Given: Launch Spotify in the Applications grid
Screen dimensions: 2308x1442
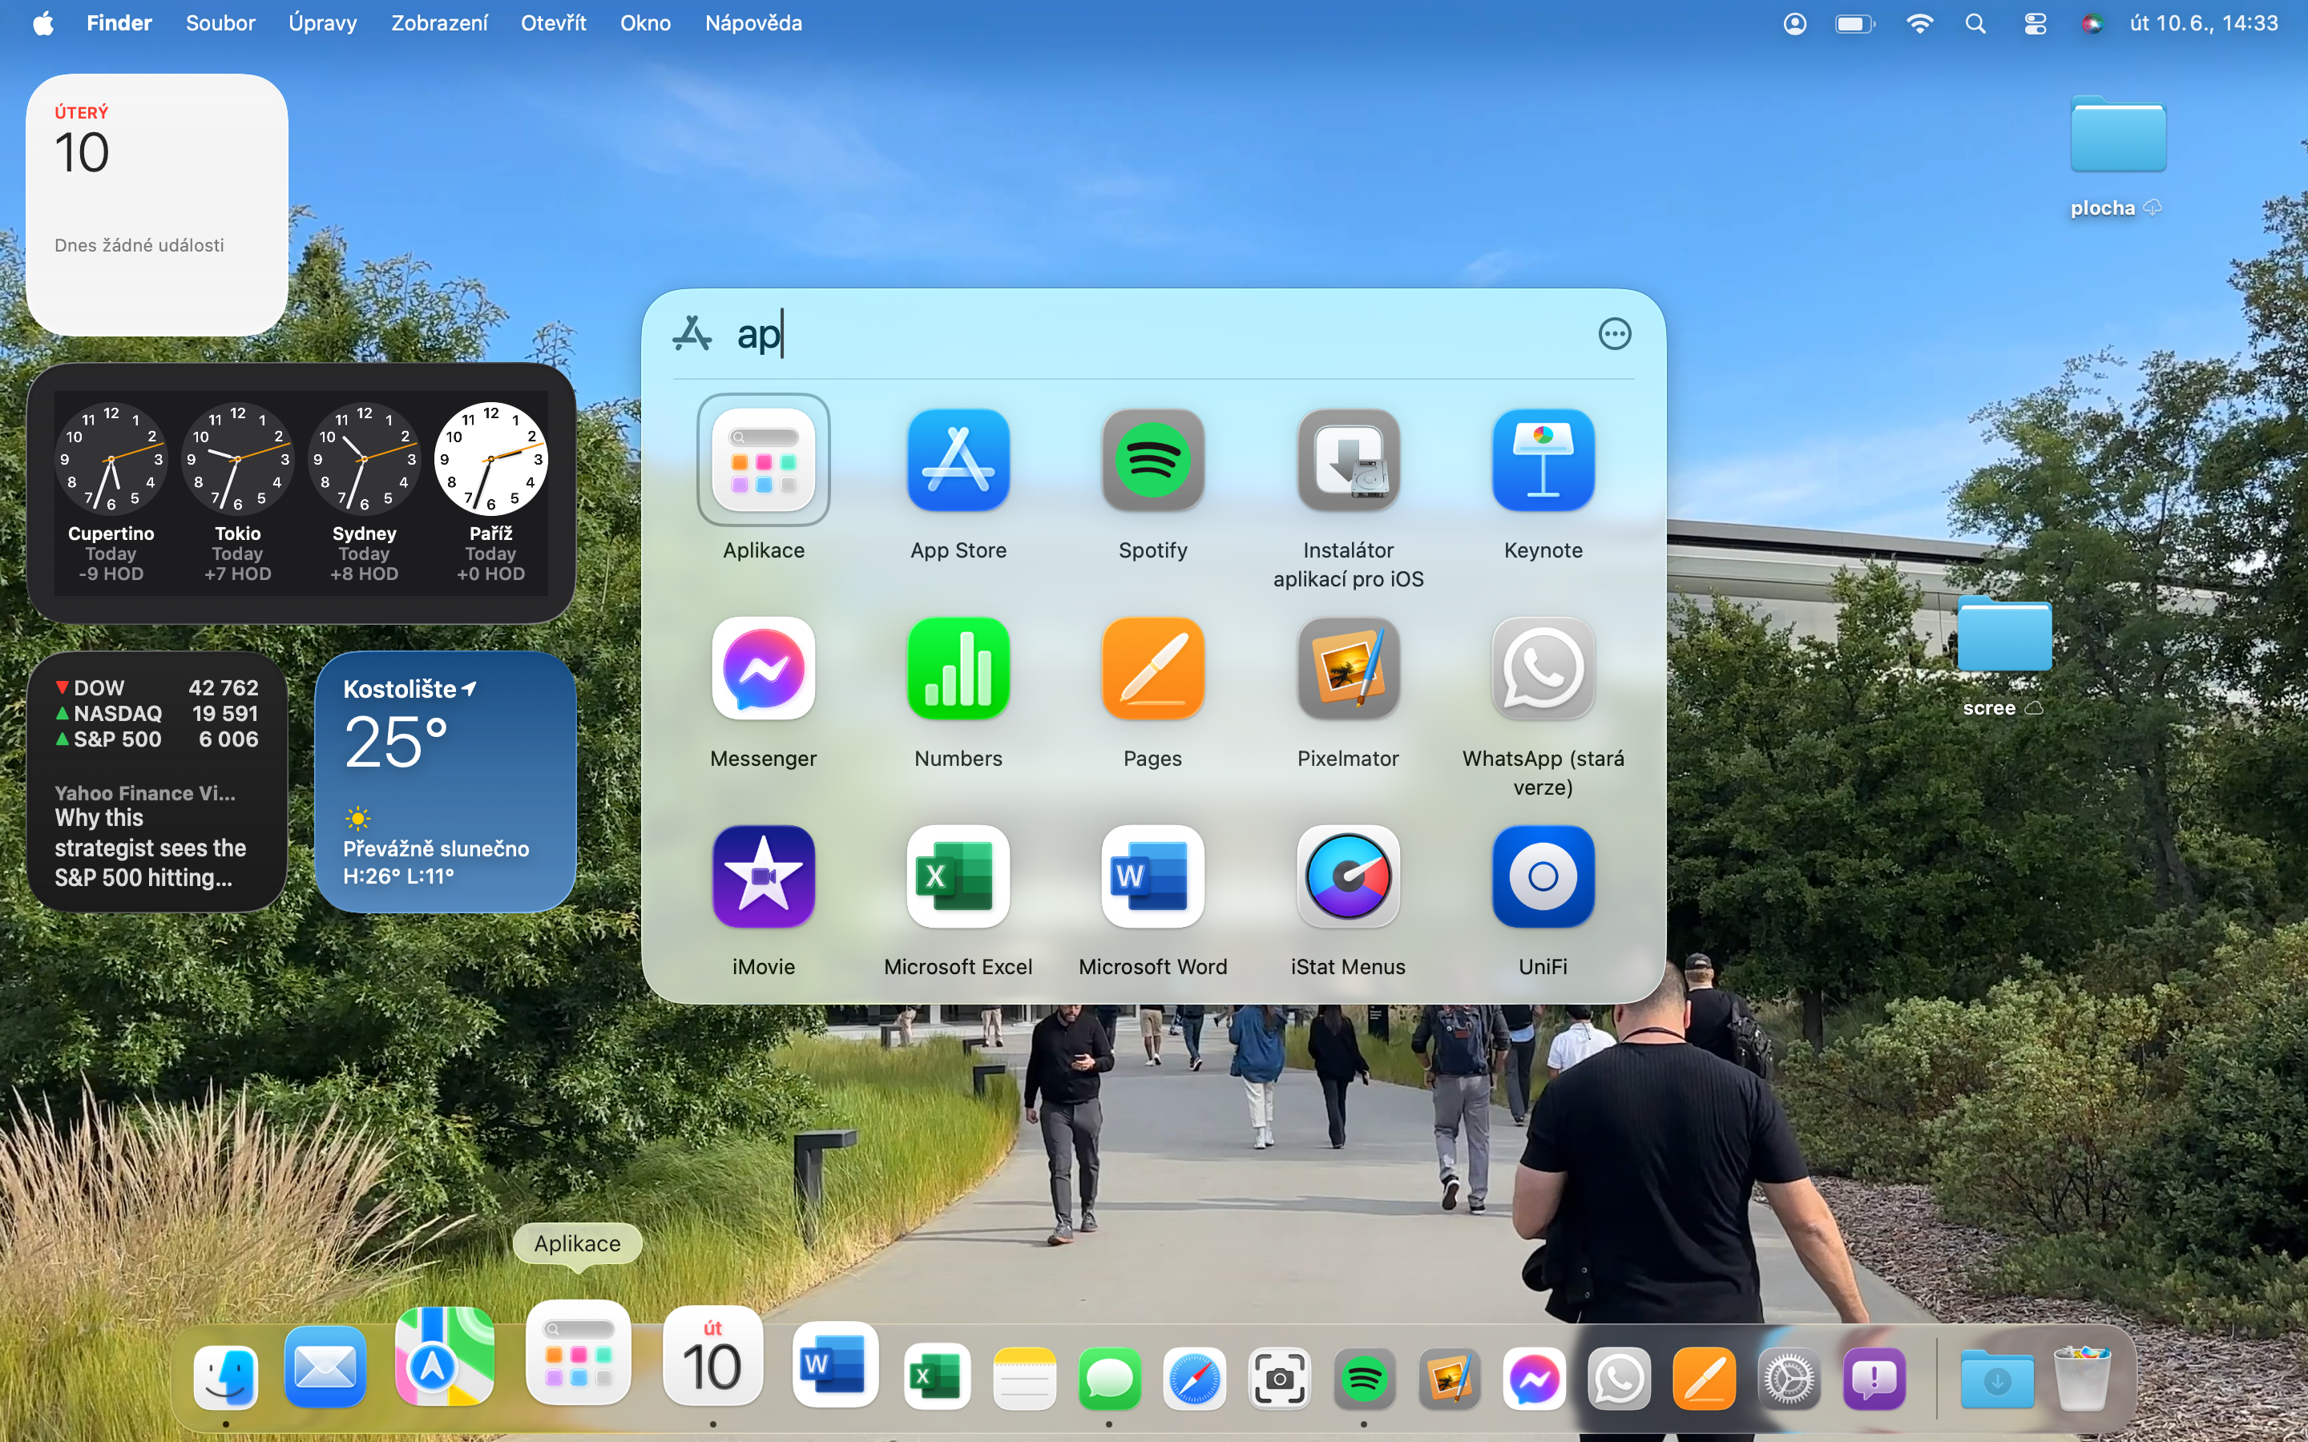Looking at the screenshot, I should 1152,461.
